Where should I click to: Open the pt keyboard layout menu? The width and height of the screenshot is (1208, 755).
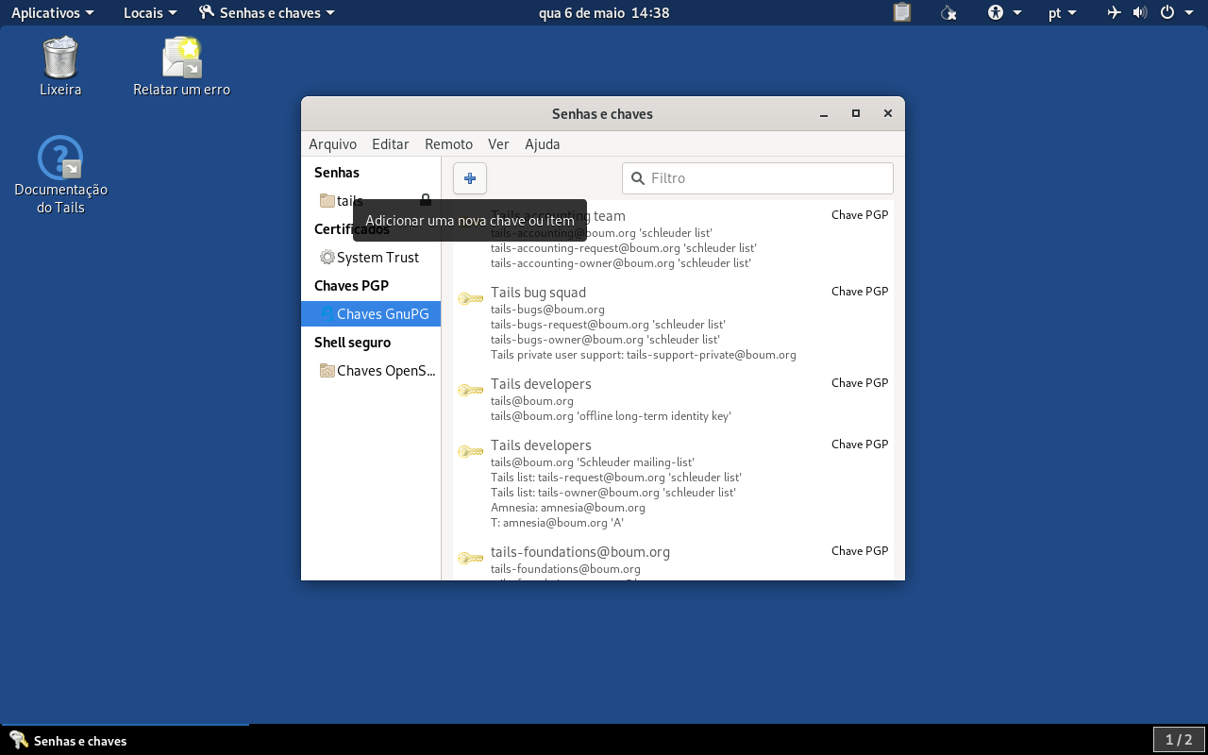(x=1063, y=13)
